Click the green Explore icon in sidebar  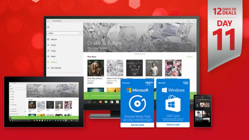tap(48, 62)
